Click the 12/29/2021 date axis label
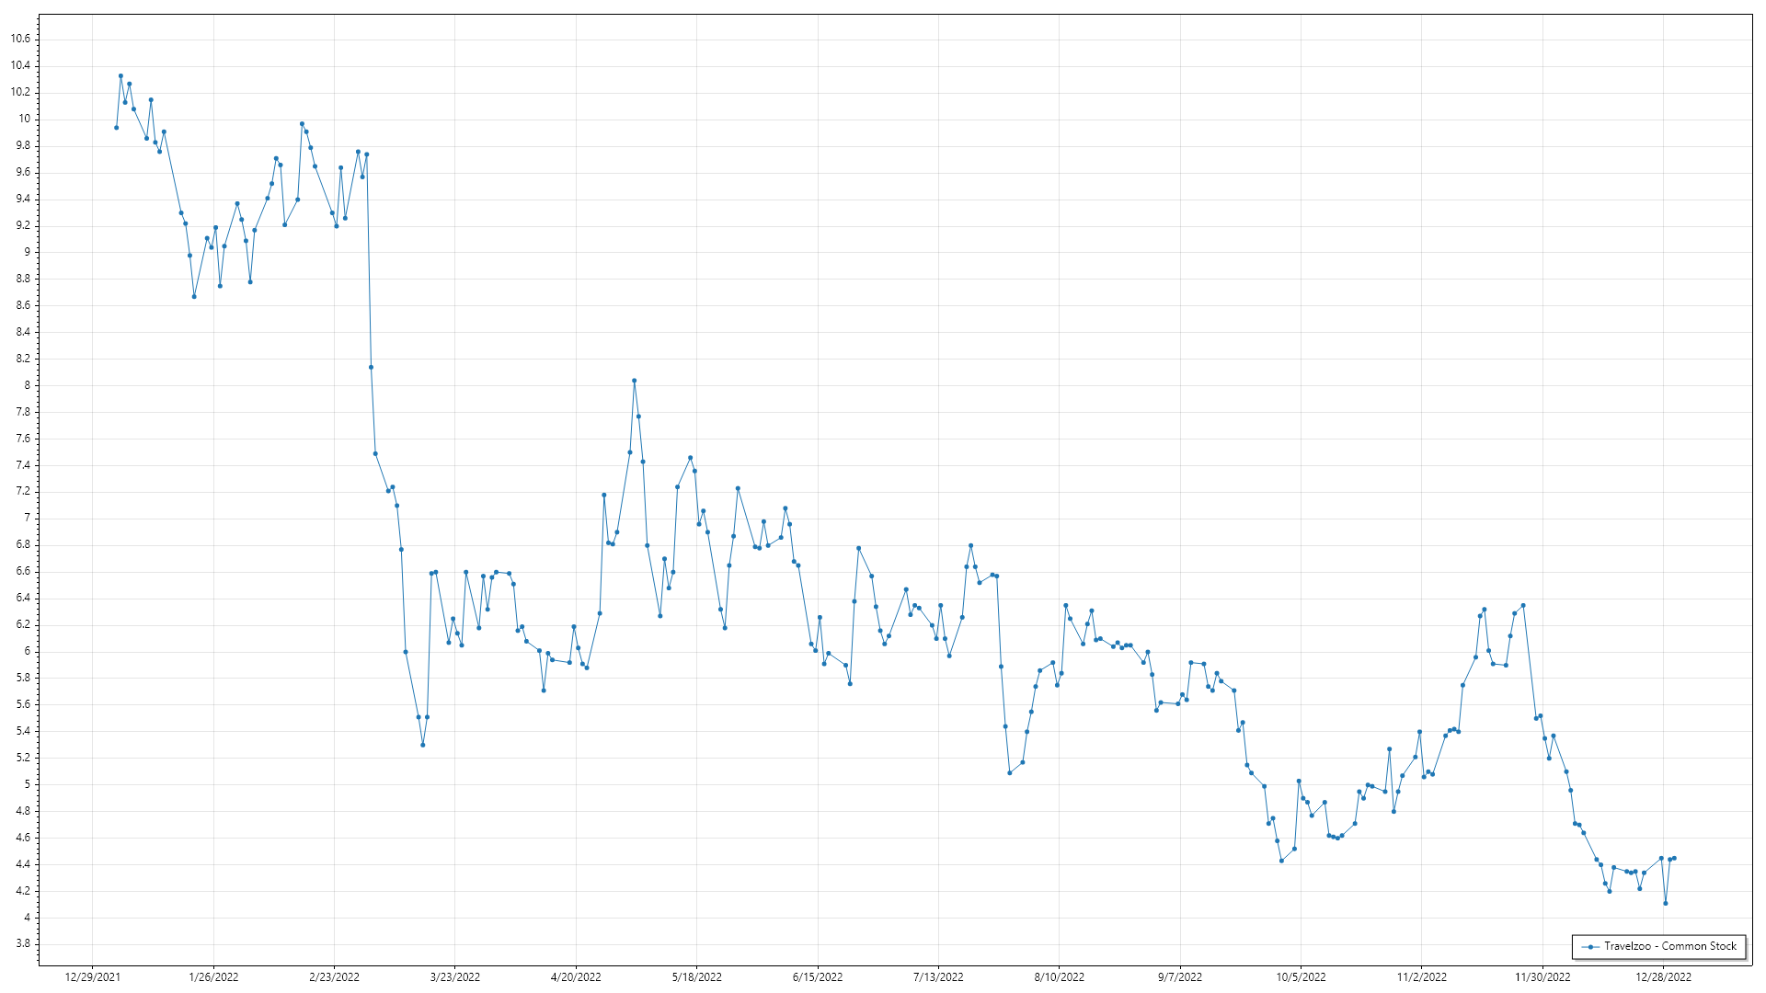 coord(92,976)
